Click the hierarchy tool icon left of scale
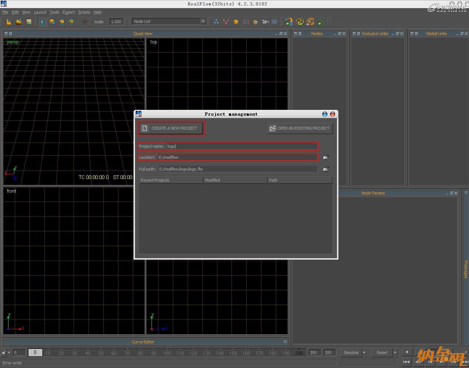The image size is (469, 368). (x=84, y=22)
